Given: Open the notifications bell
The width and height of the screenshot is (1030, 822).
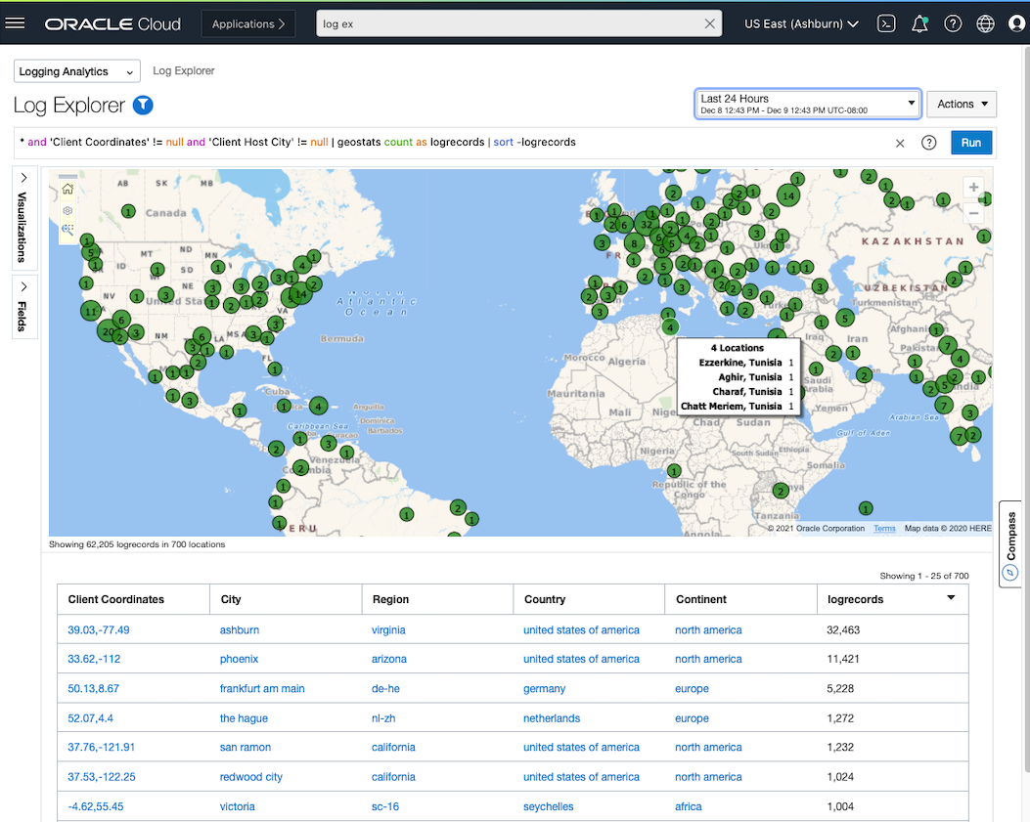Looking at the screenshot, I should pyautogui.click(x=919, y=23).
